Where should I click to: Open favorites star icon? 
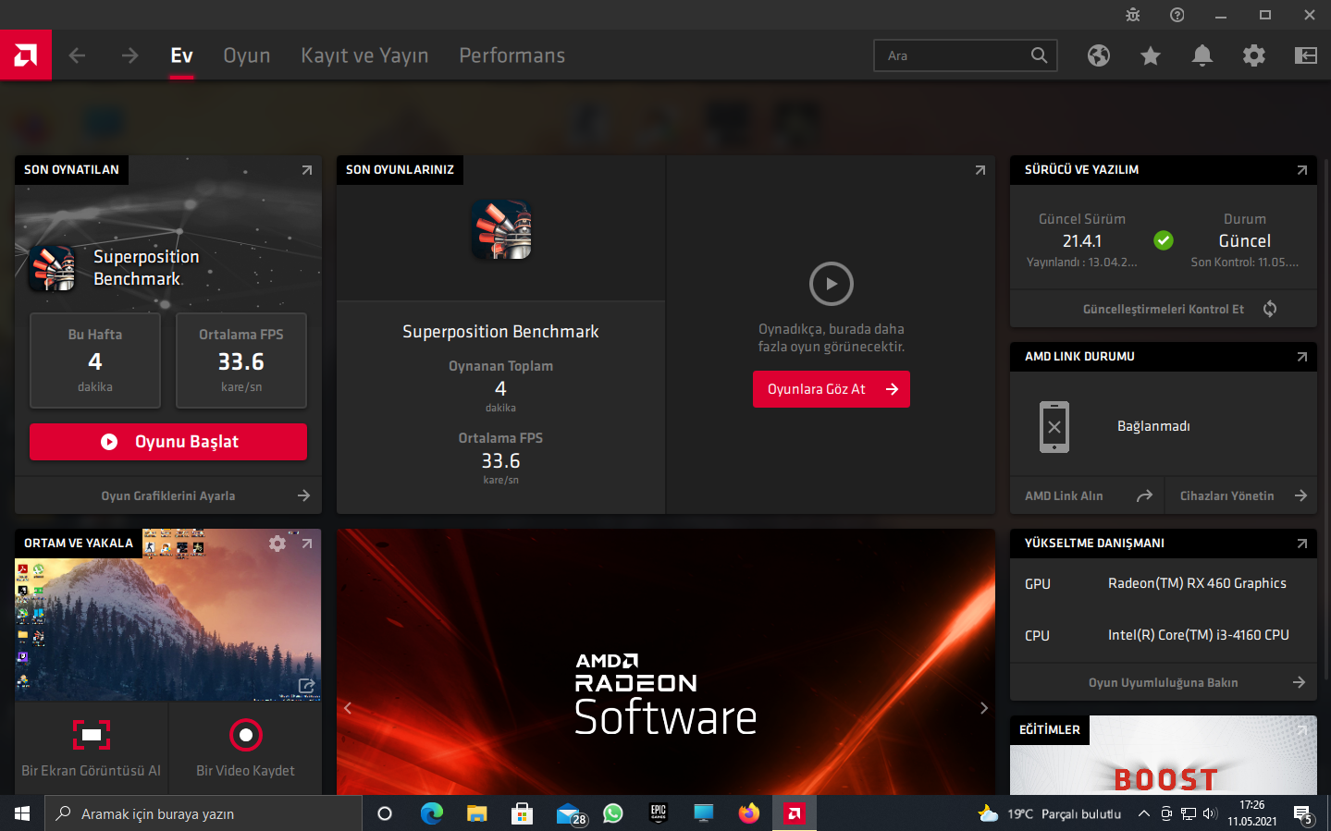click(x=1151, y=55)
